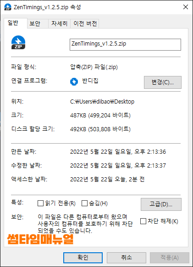Click the modified date ending 2:13:37

point(118,165)
